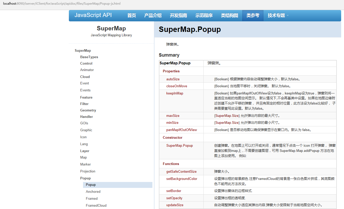
Task: Open getSafeContentSize function link
Action: pos(181,172)
